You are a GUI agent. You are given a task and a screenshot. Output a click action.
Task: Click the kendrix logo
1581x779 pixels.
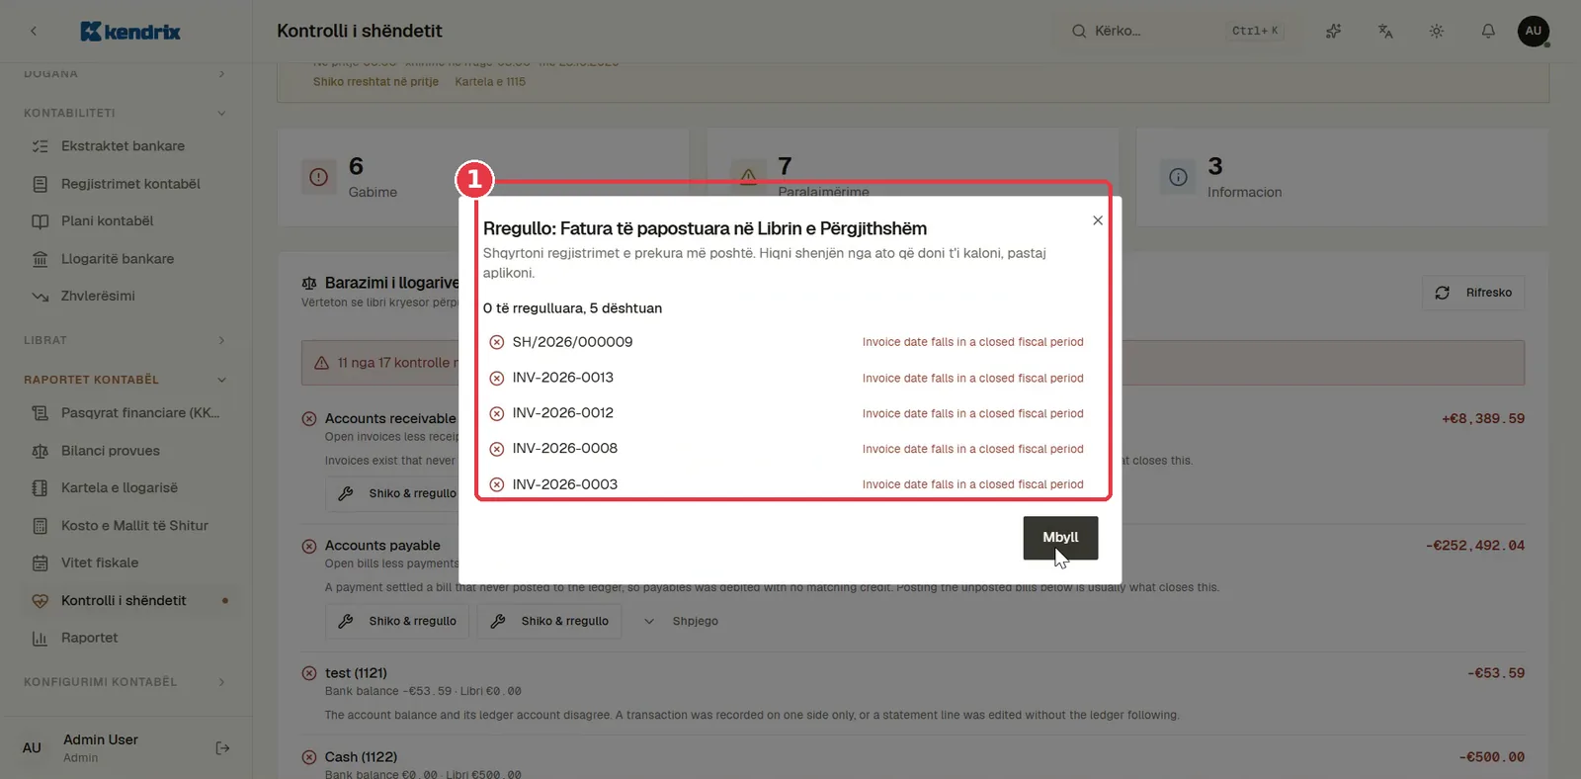pos(130,32)
